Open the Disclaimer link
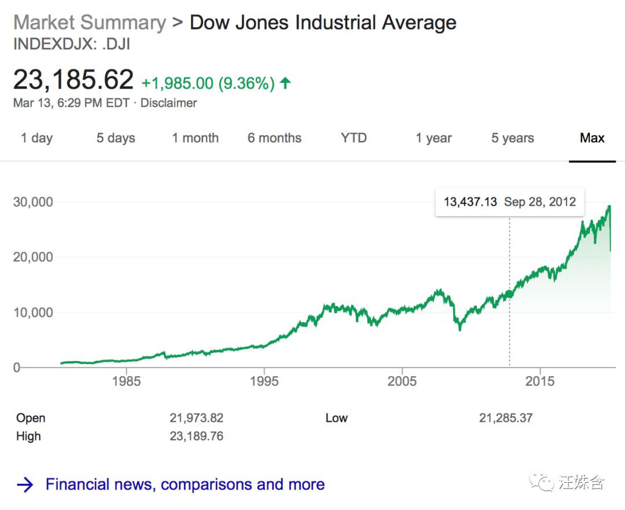 click(168, 103)
